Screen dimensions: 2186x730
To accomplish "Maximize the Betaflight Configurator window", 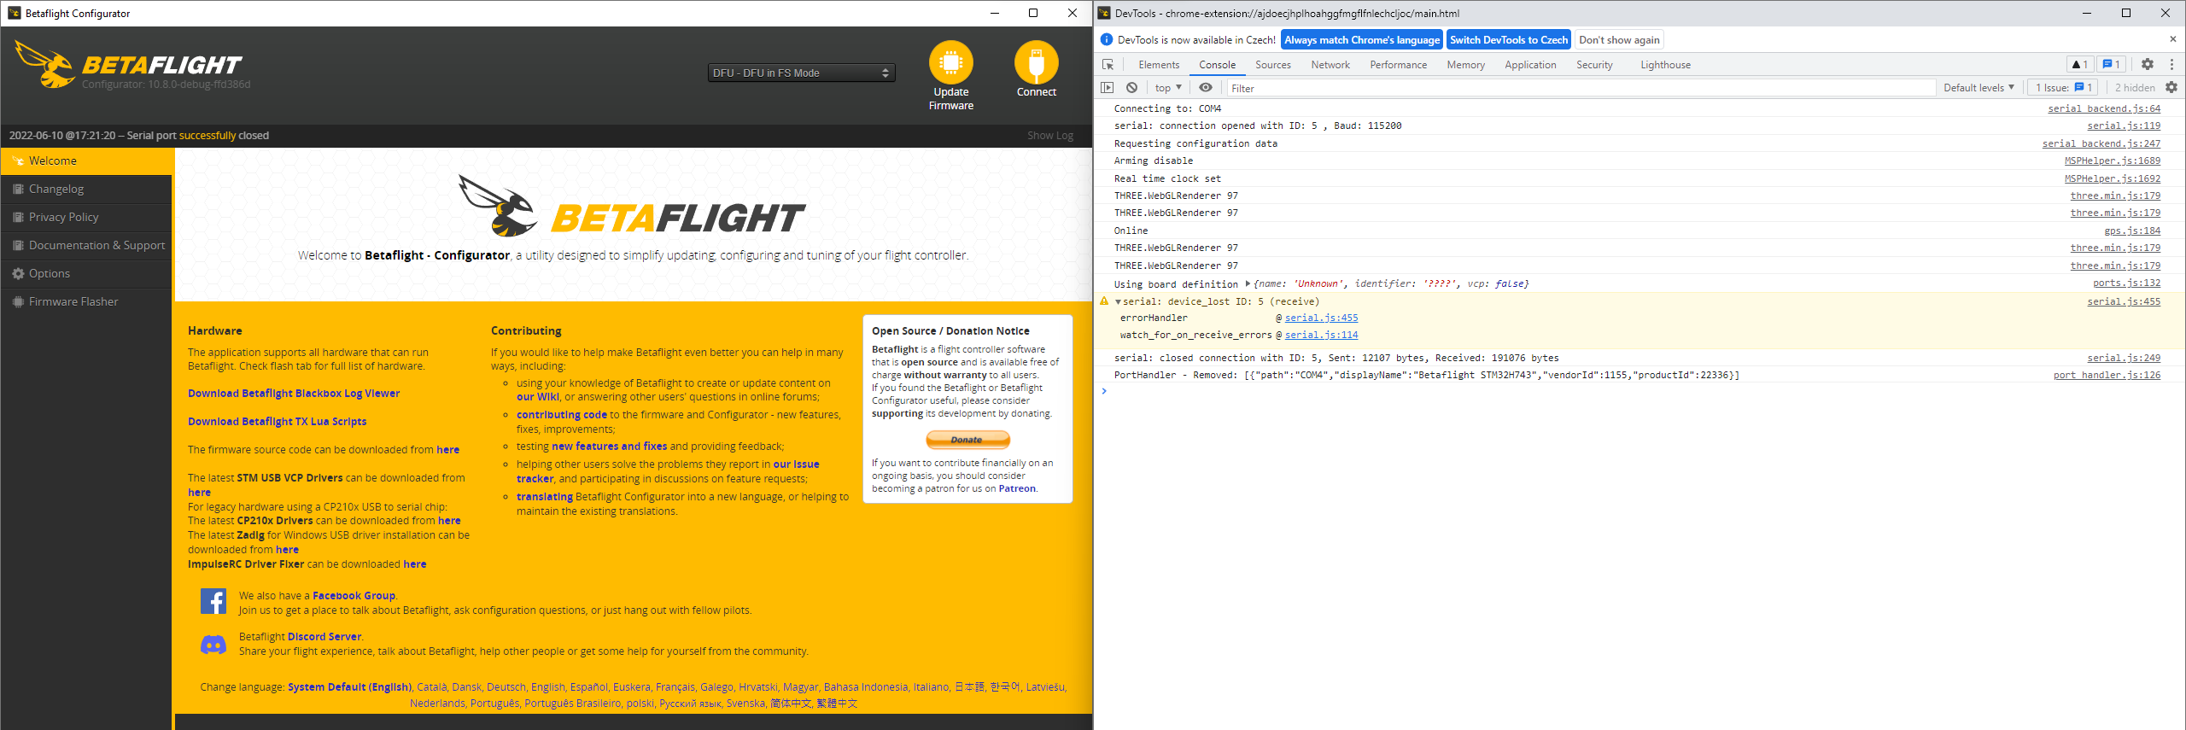I will [1033, 13].
